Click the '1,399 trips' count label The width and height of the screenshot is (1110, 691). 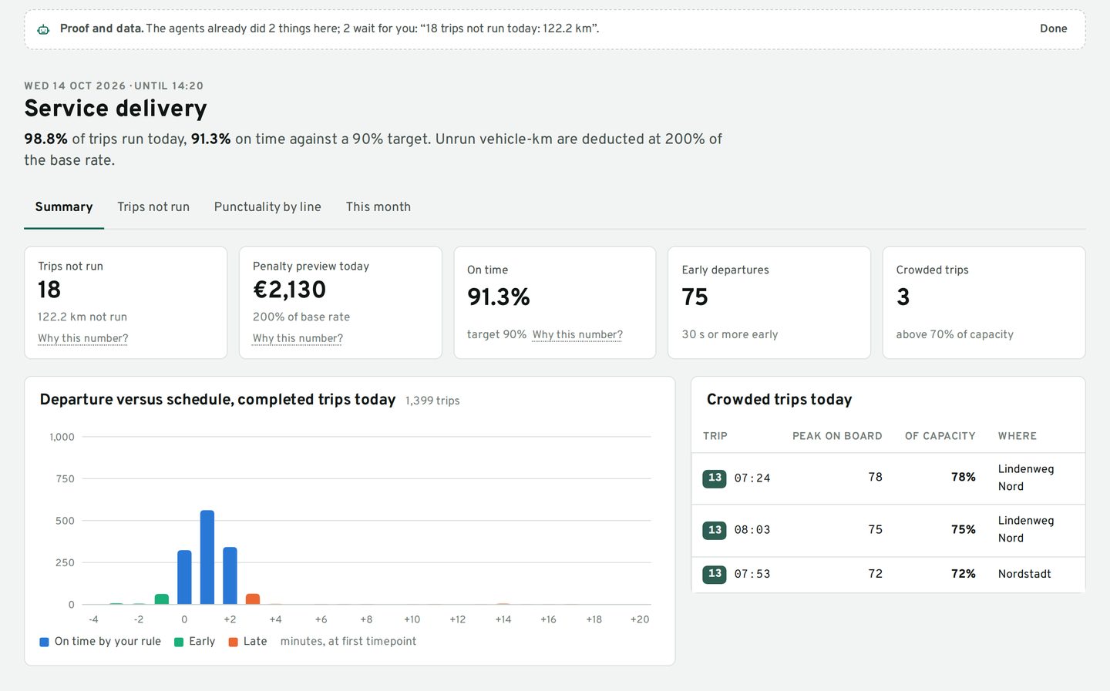[432, 401]
